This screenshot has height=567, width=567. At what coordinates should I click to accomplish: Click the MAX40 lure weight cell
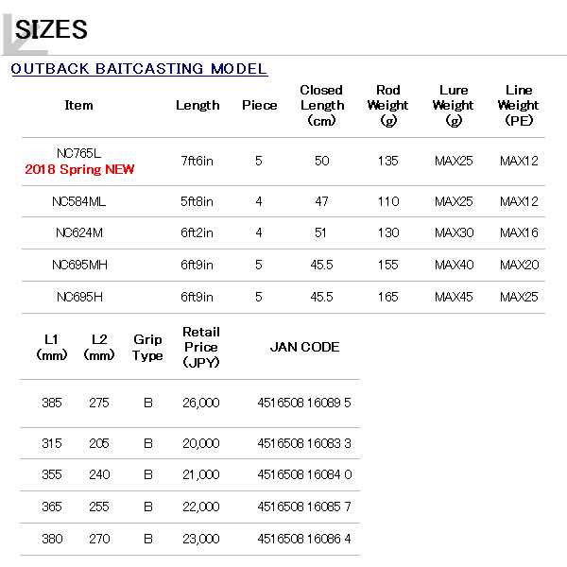click(x=455, y=265)
